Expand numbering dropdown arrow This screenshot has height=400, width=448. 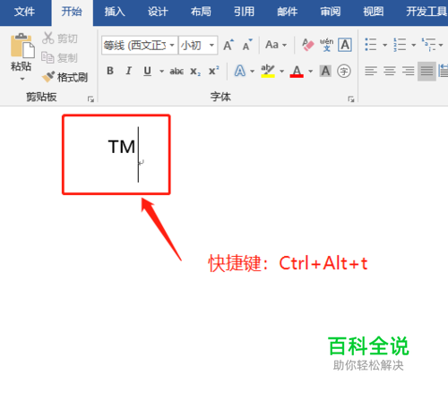click(414, 46)
